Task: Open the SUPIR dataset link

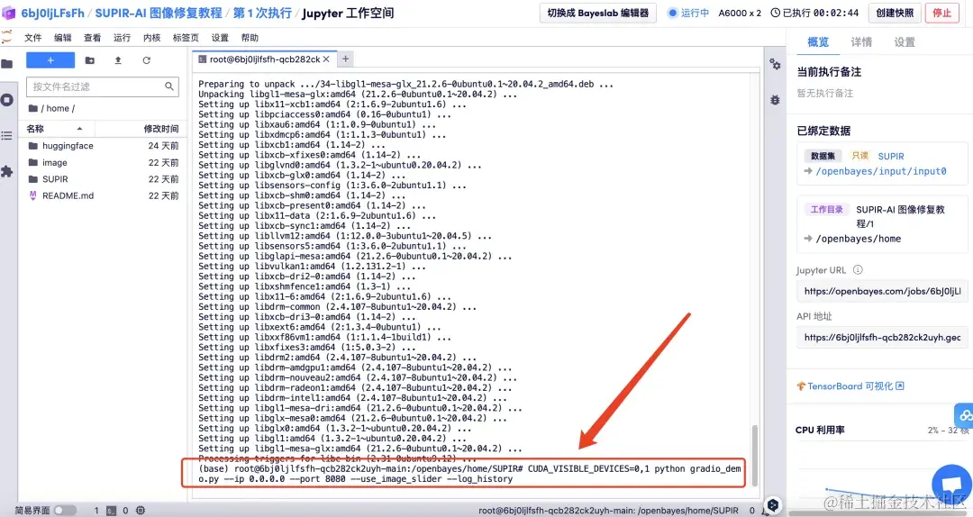Action: click(891, 157)
